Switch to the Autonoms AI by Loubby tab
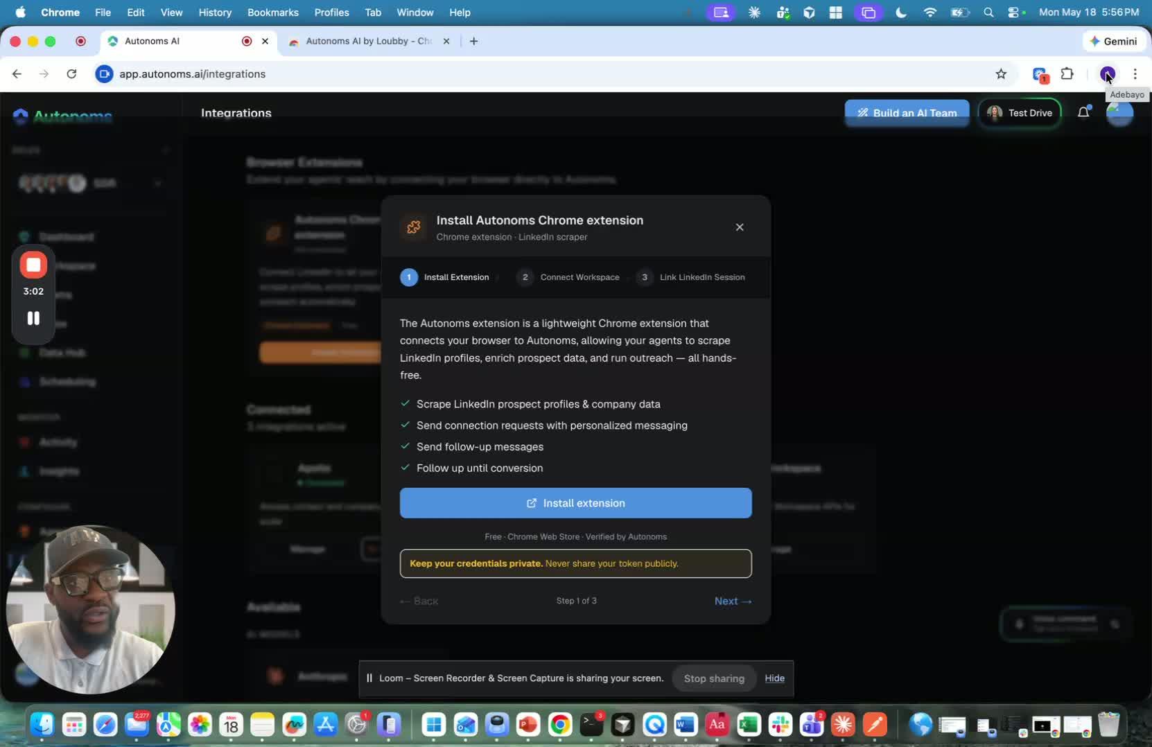1152x747 pixels. coord(367,41)
